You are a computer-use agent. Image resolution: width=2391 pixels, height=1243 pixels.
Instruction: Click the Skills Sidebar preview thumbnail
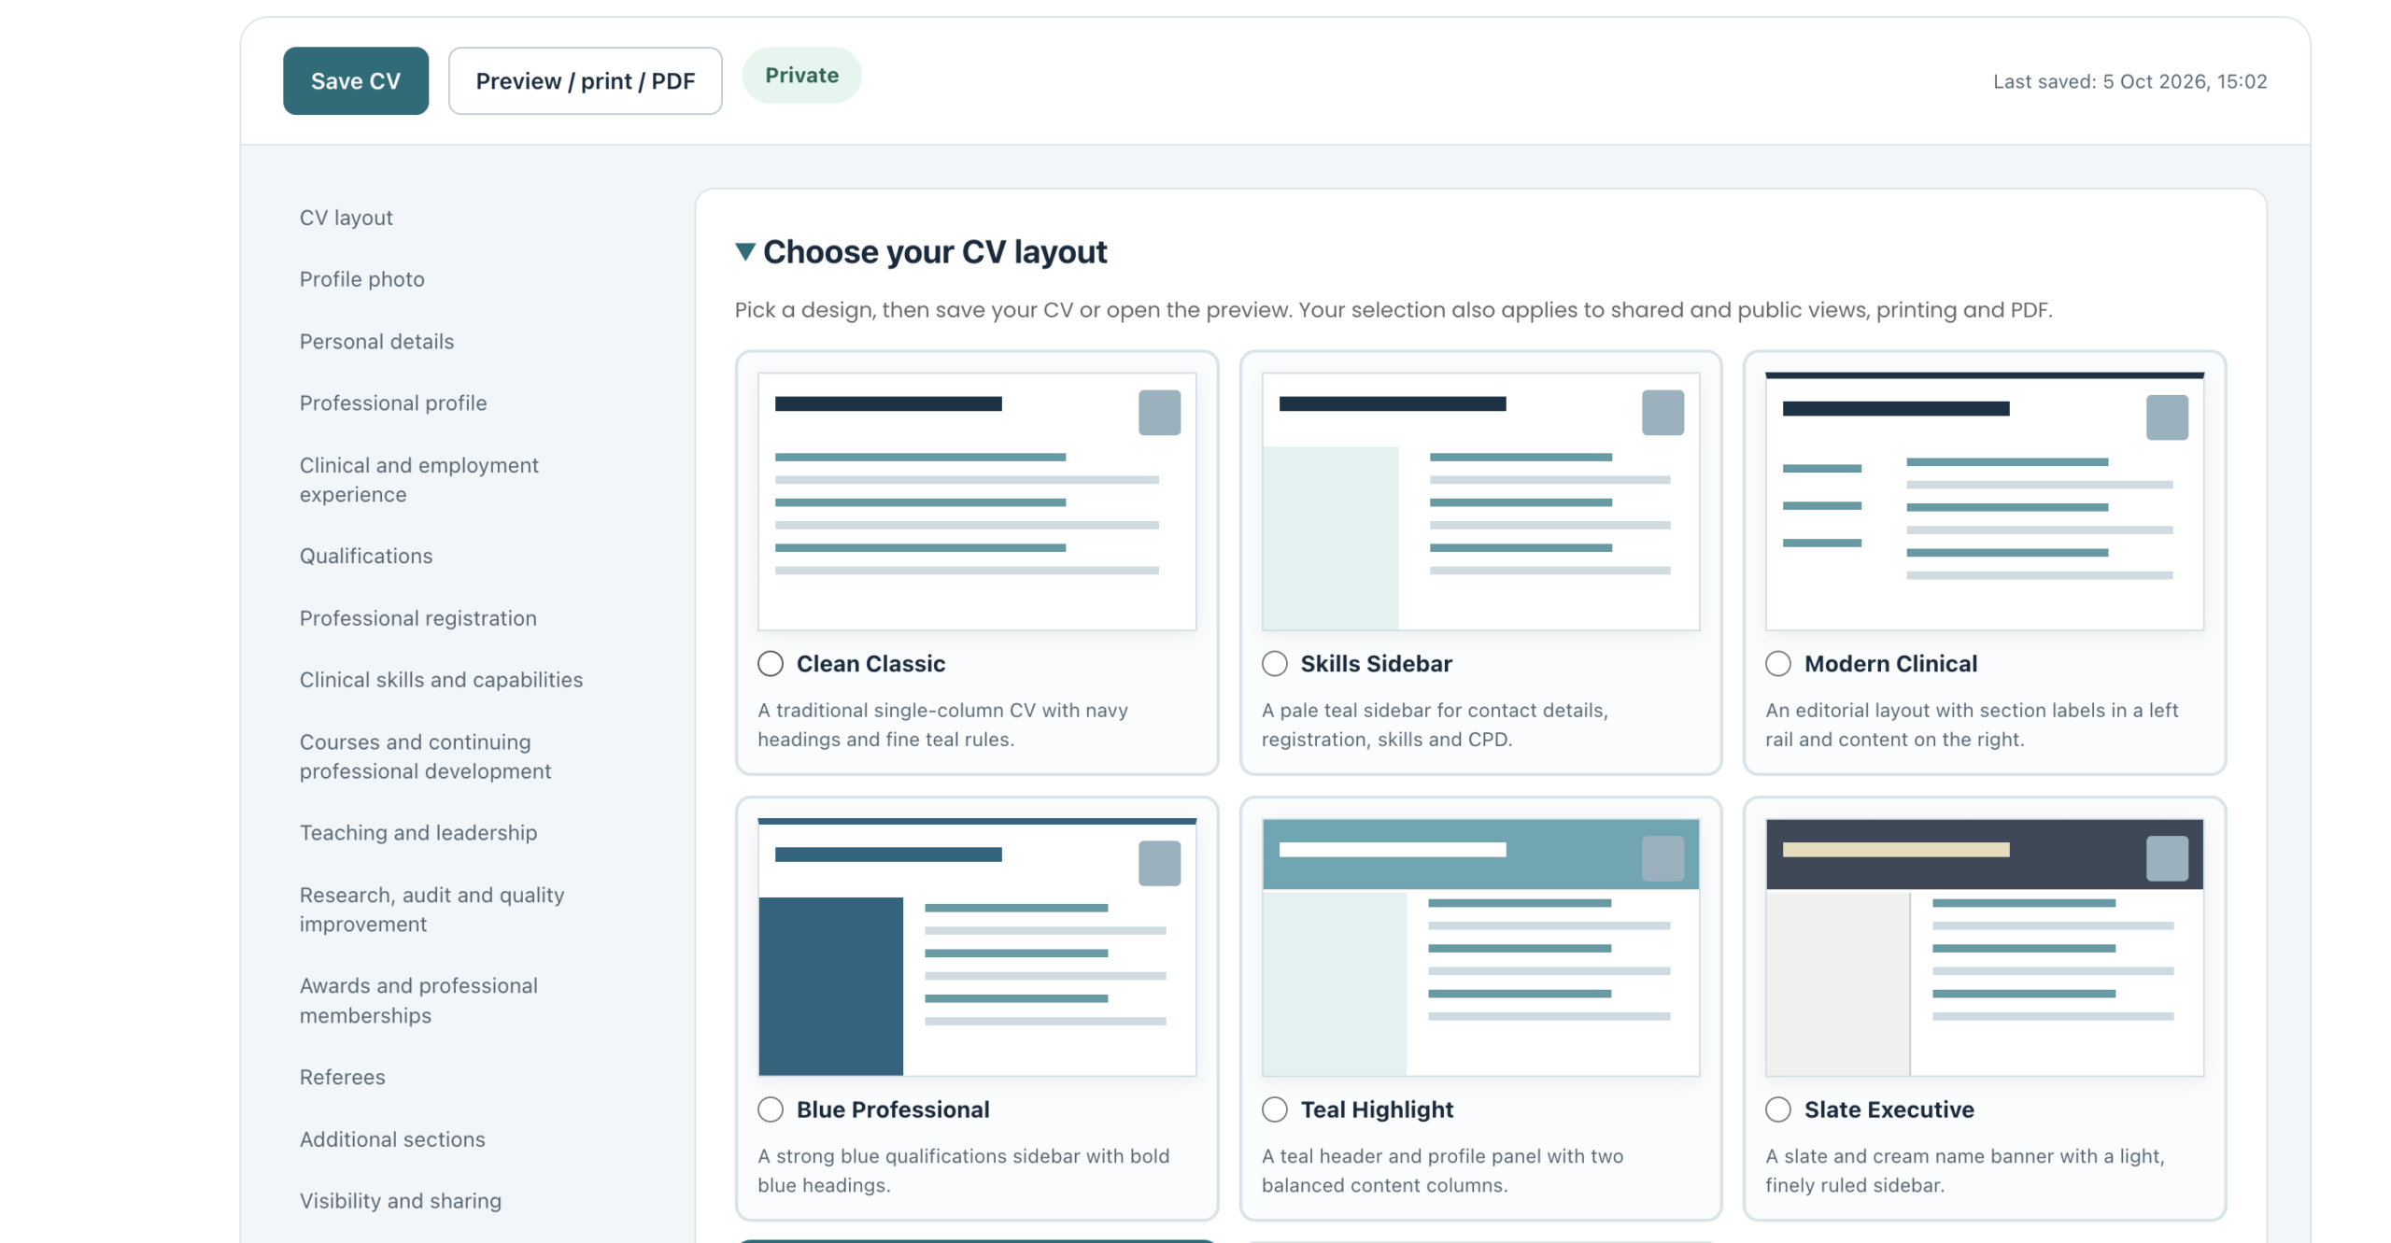tap(1479, 501)
